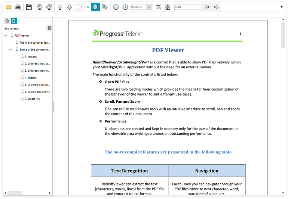Click the bookmarks panel scroll left arrow

click(x=5, y=193)
